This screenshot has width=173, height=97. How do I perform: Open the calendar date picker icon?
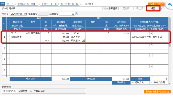[26, 14]
